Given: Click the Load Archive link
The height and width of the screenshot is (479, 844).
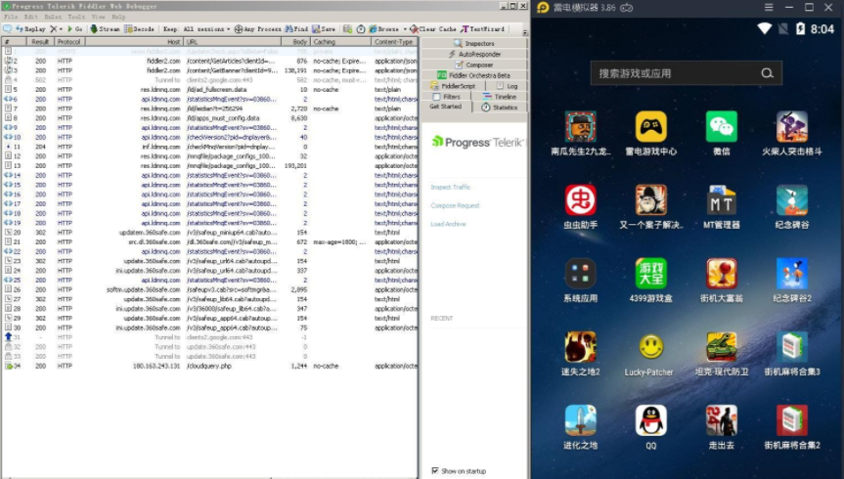Looking at the screenshot, I should pyautogui.click(x=448, y=224).
